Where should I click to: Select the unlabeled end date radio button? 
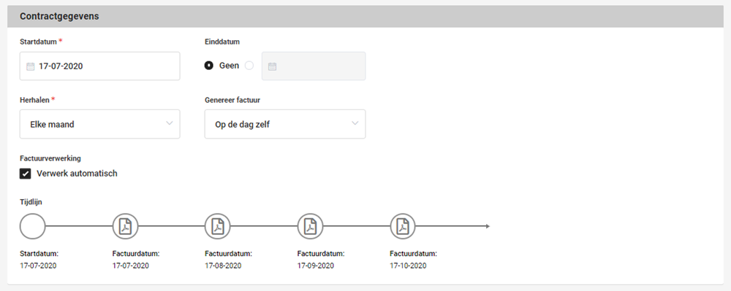[x=249, y=66]
